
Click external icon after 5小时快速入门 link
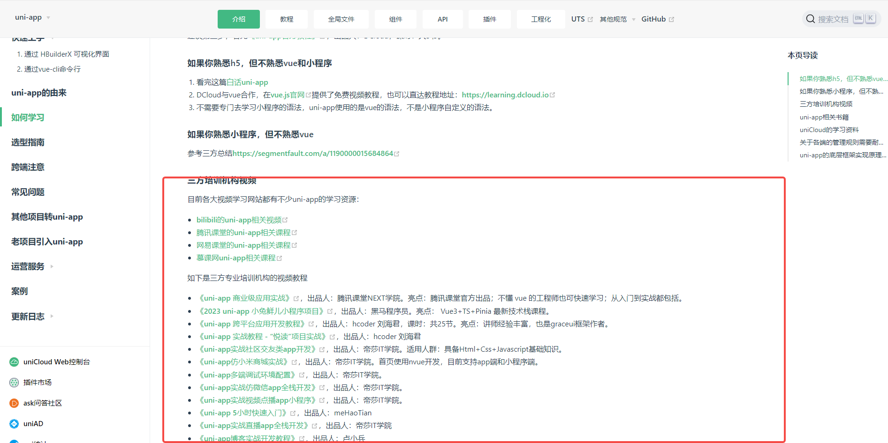pyautogui.click(x=293, y=413)
